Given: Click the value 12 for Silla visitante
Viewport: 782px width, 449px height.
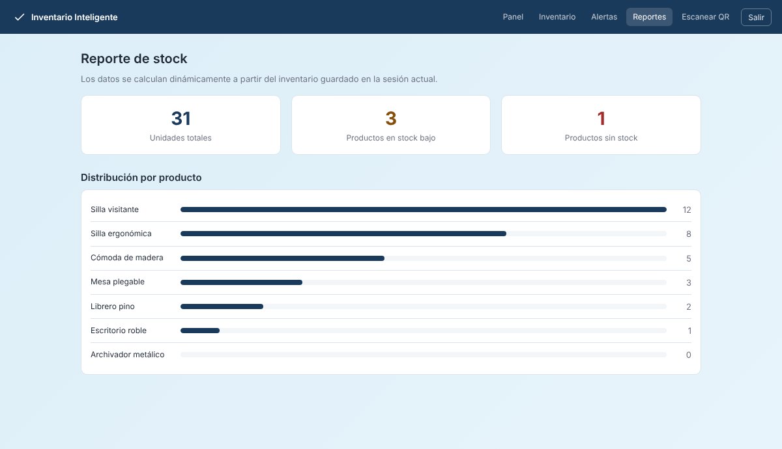Looking at the screenshot, I should [x=687, y=210].
